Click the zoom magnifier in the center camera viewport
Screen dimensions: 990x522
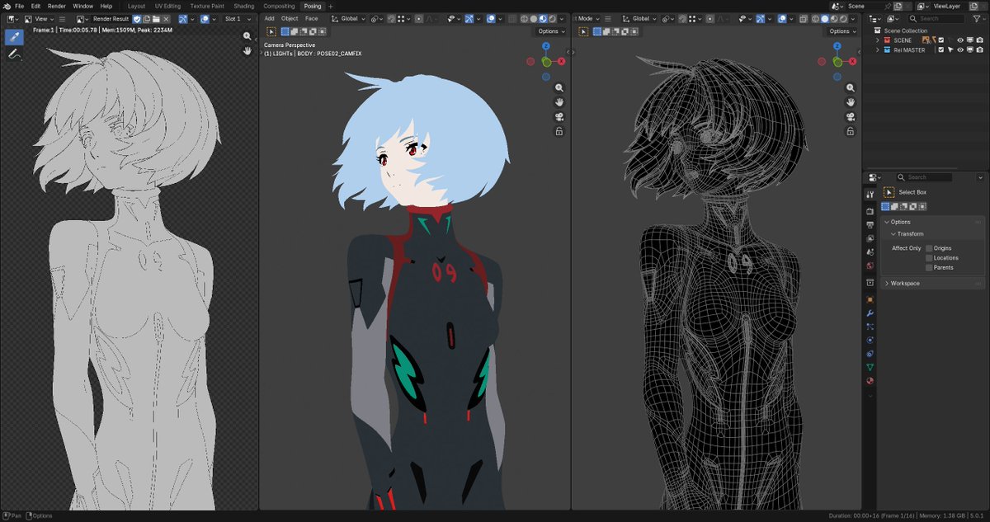click(559, 87)
